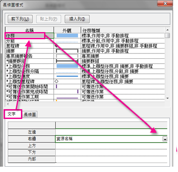The height and width of the screenshot is (172, 178).
Task: Select the 摘要 row name
Action: tap(29, 51)
